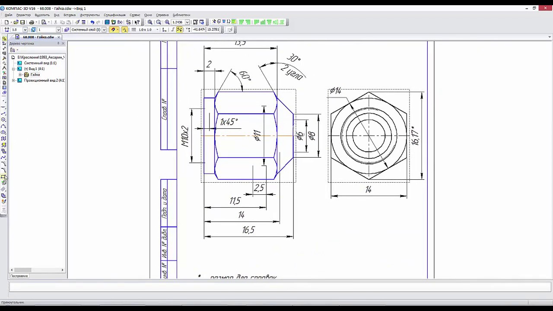Select the Гайка item in tree
This screenshot has height=311, width=553.
click(35, 75)
